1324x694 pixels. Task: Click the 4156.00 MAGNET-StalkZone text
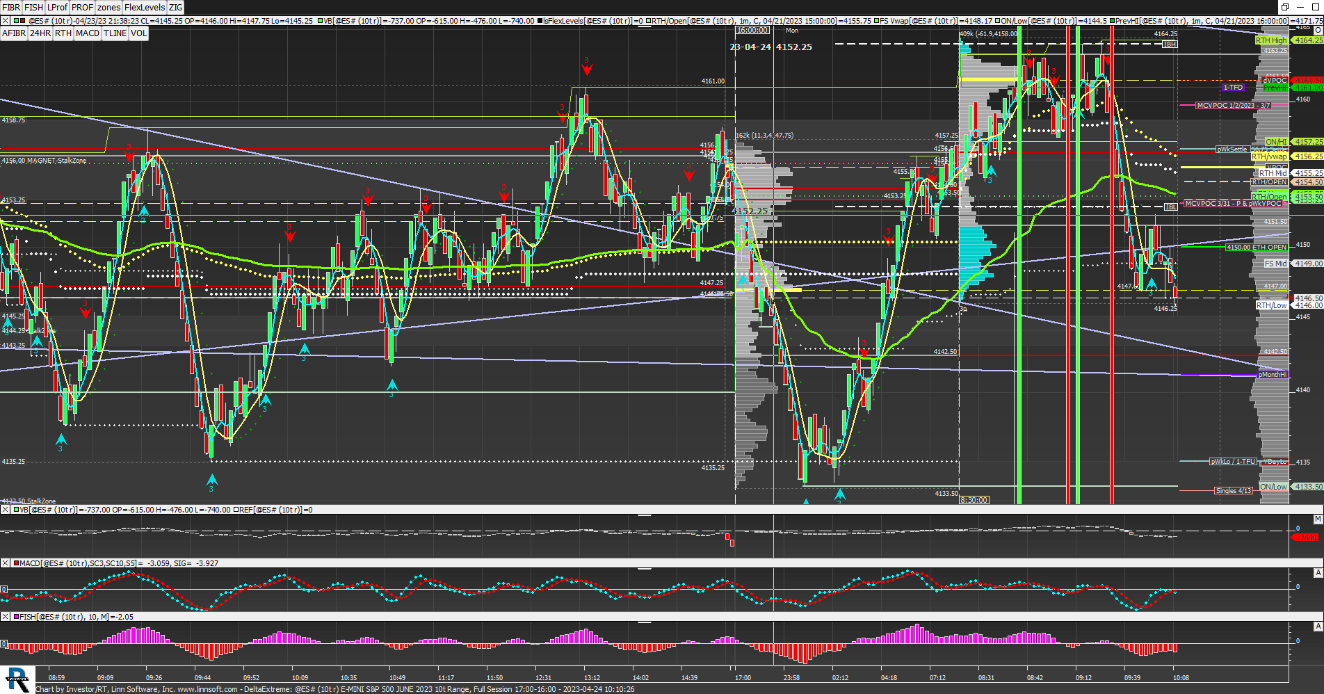pos(45,161)
